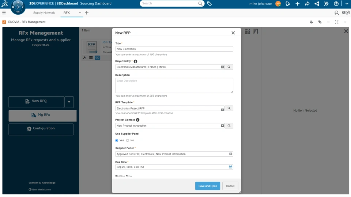The image size is (351, 197).
Task: Open the tools scissors icon in header
Action: (327, 4)
